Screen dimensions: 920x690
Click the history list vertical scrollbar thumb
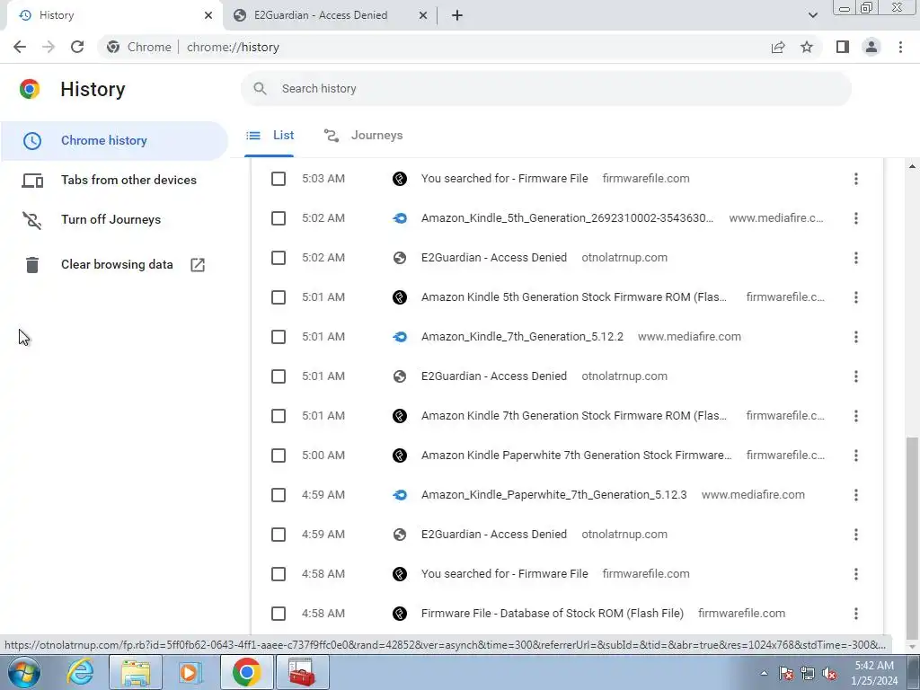tap(912, 537)
